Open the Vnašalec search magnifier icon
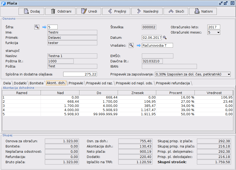236x170 pixels. pyautogui.click(x=131, y=45)
